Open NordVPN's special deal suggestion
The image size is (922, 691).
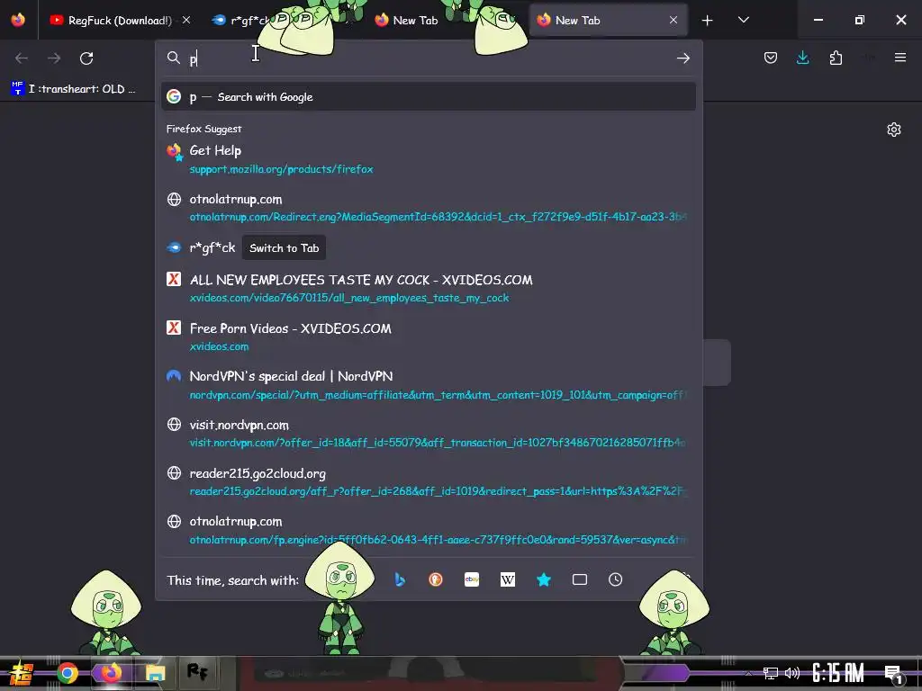pyautogui.click(x=428, y=385)
